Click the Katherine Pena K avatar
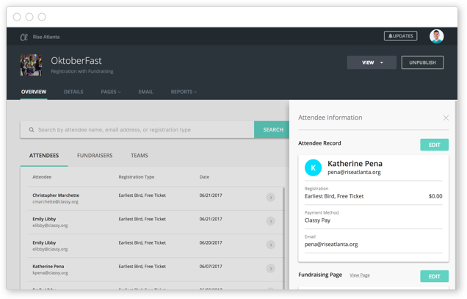The image size is (467, 299). (313, 167)
